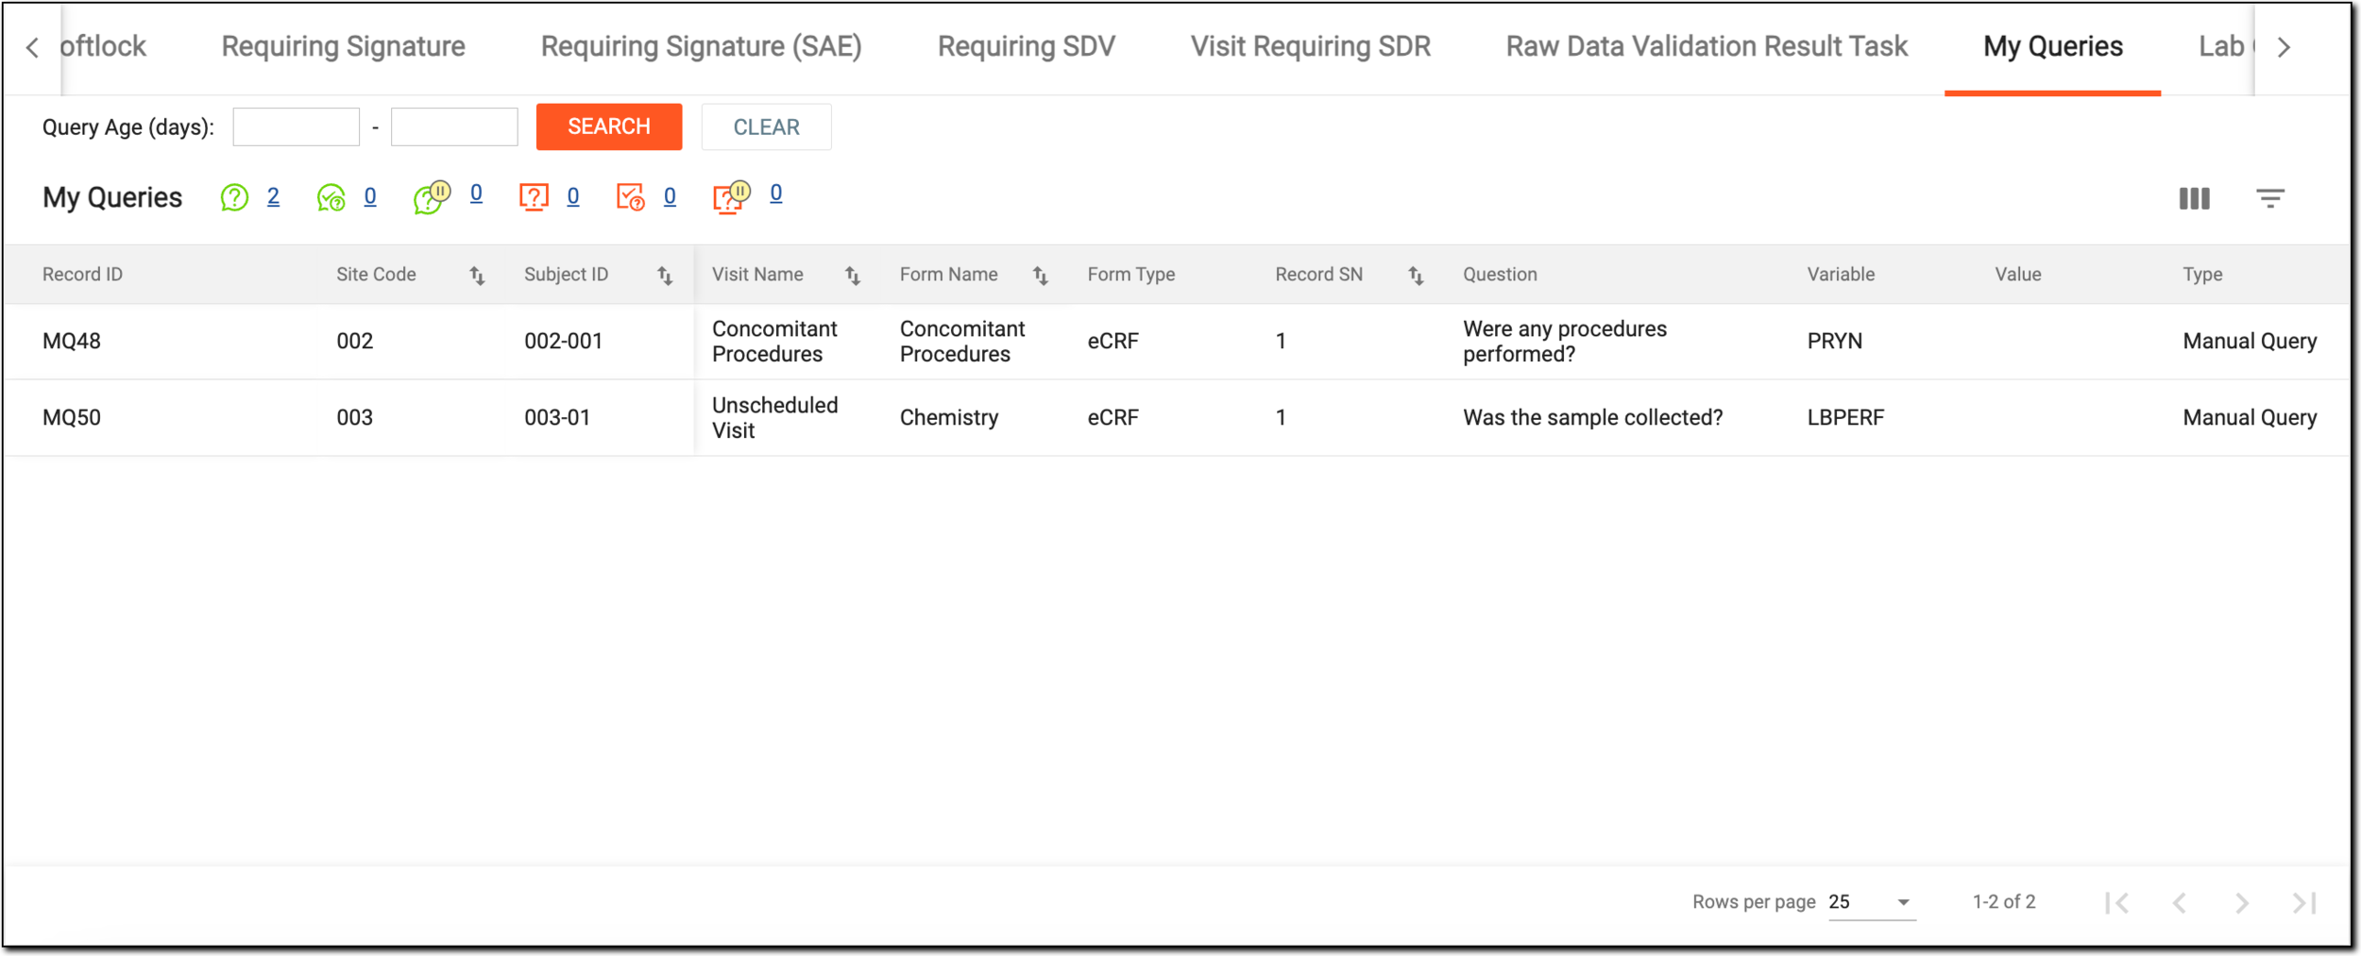The height and width of the screenshot is (956, 2361).
Task: Click the Unscheduled Visit cell
Action: point(775,418)
